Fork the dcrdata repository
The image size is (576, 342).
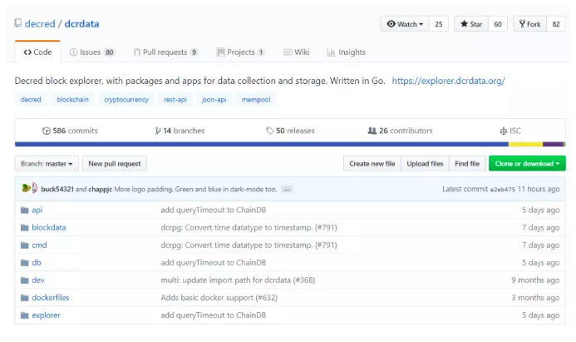click(529, 24)
